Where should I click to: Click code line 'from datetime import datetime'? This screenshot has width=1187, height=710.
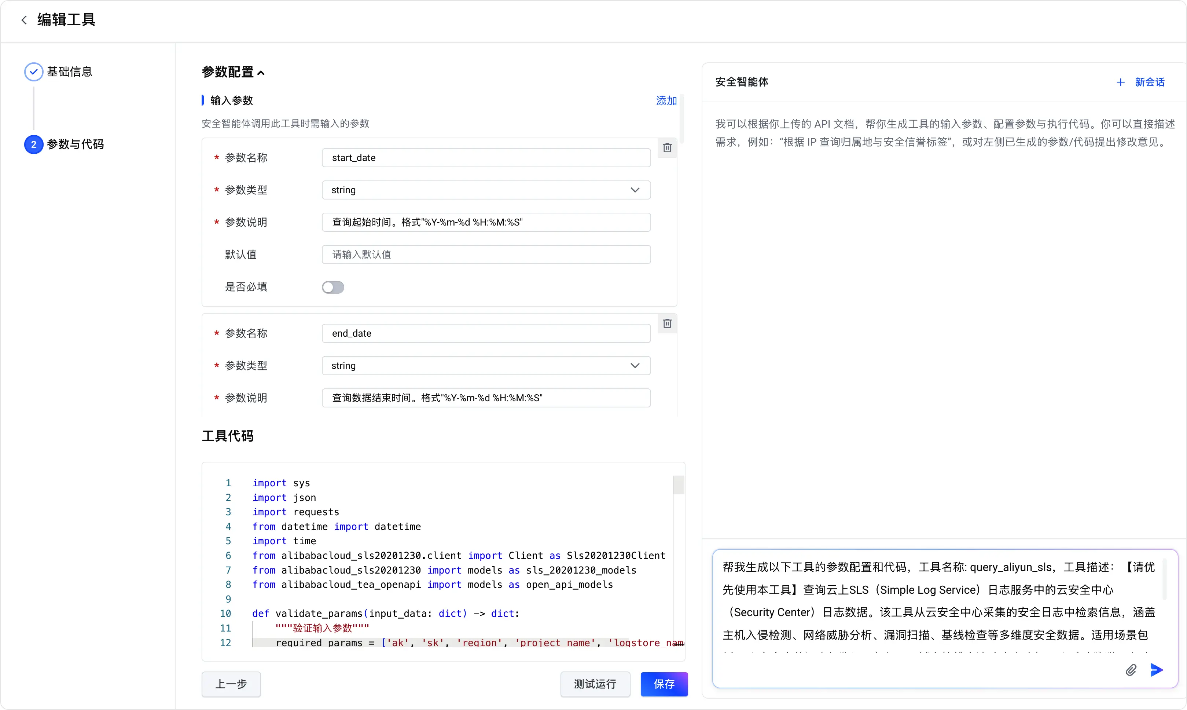coord(337,527)
